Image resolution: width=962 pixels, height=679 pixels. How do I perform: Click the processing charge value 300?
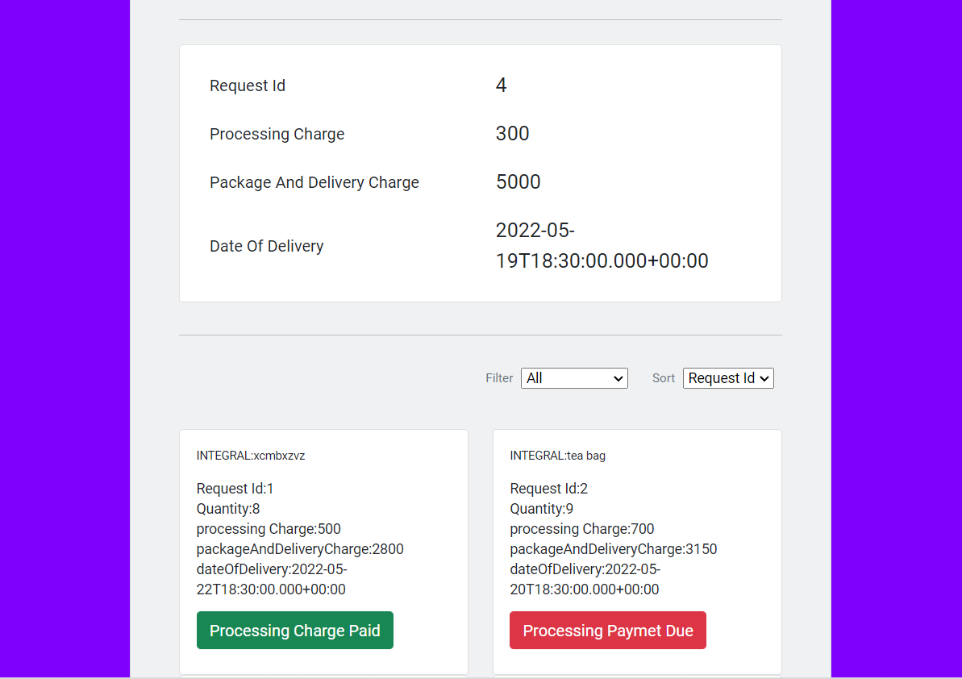coord(512,133)
